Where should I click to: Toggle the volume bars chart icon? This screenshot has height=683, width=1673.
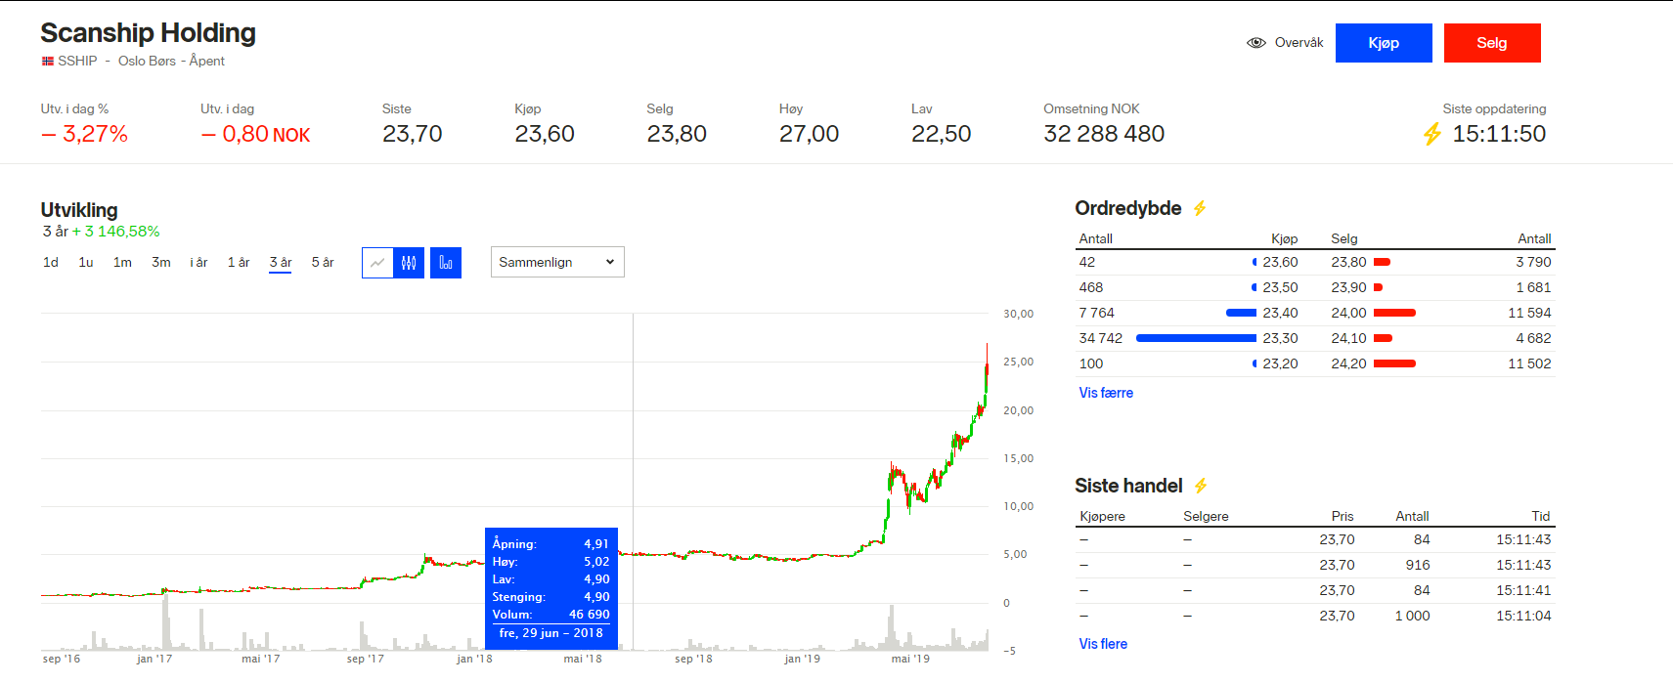tap(446, 263)
